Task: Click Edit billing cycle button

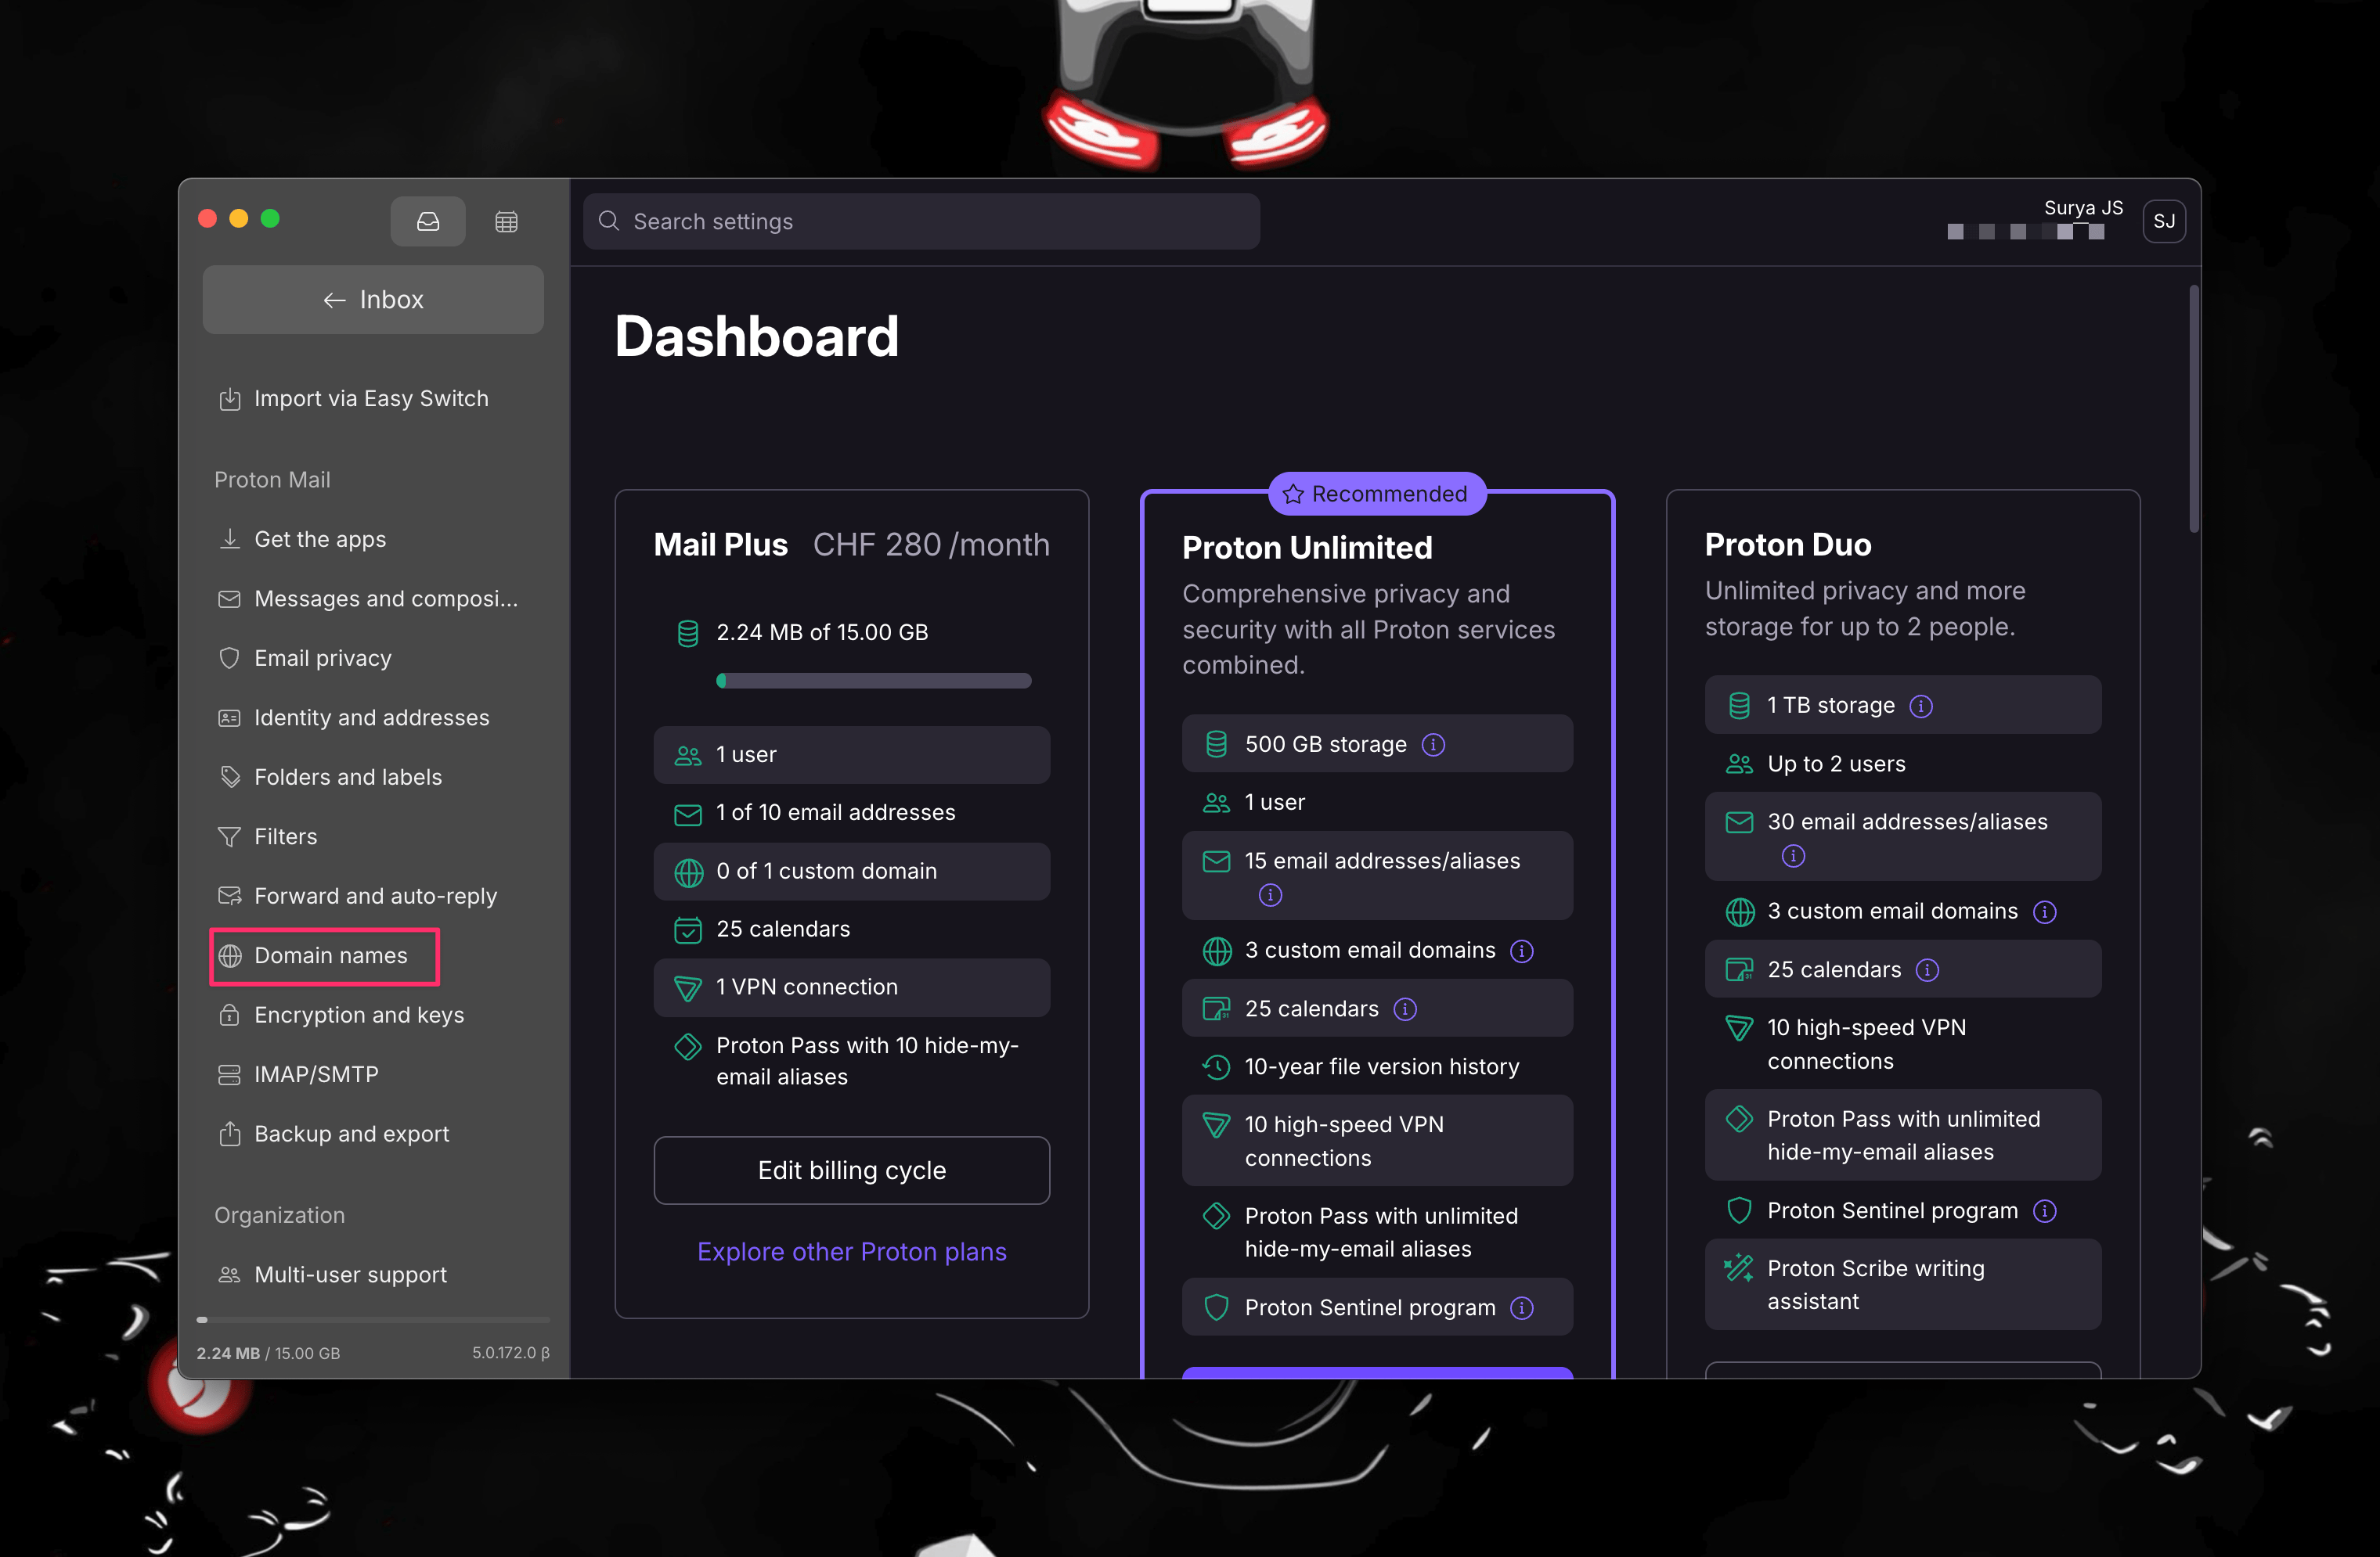Action: point(852,1170)
